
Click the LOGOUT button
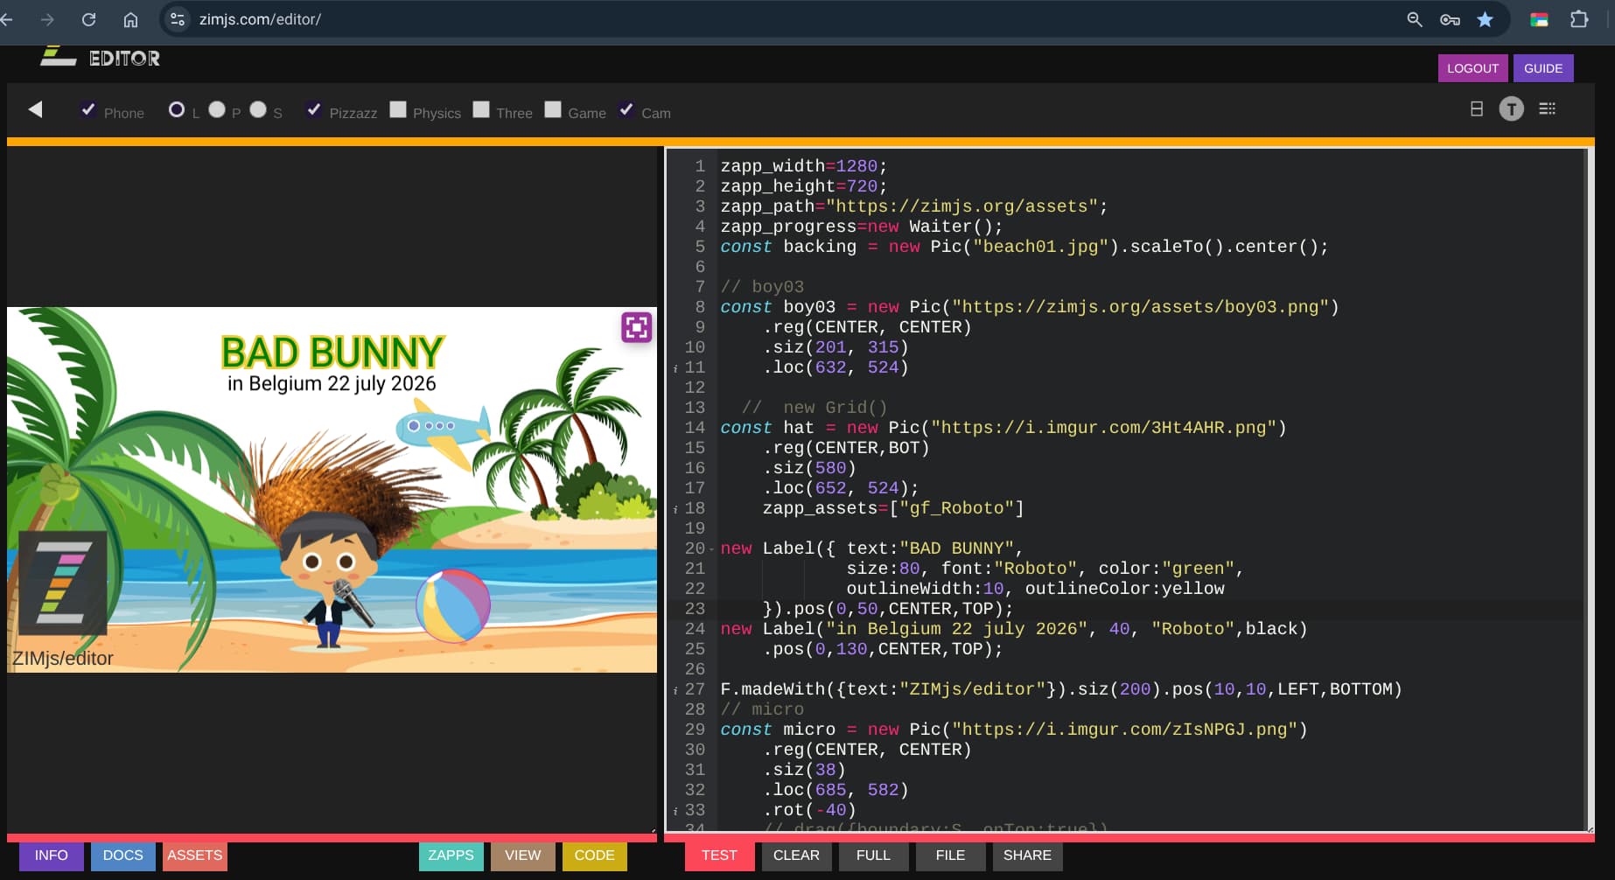(1472, 68)
